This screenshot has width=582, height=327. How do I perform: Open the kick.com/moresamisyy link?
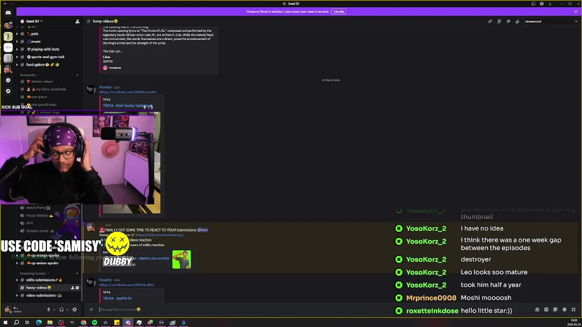(x=159, y=235)
